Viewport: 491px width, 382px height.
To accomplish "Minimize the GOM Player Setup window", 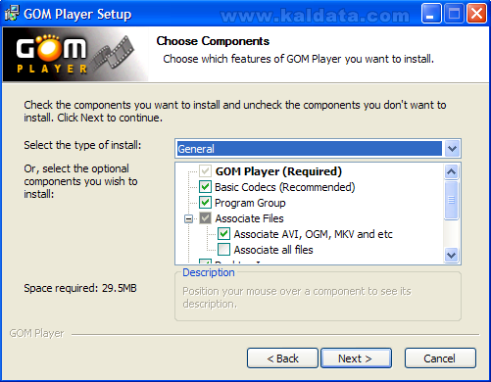I will point(430,14).
